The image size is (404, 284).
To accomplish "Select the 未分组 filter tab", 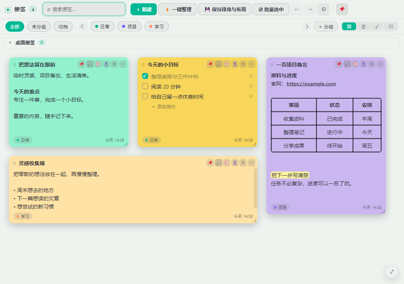I will 39,27.
